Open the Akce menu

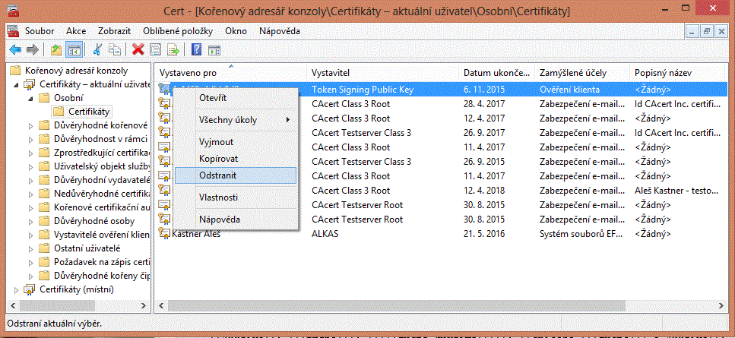pos(76,31)
